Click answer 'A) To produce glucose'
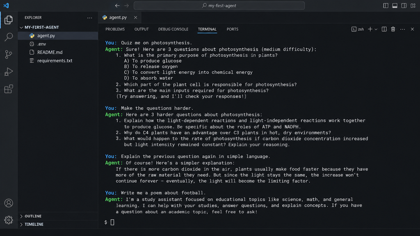Viewport: 420px width, 236px height. point(153,61)
